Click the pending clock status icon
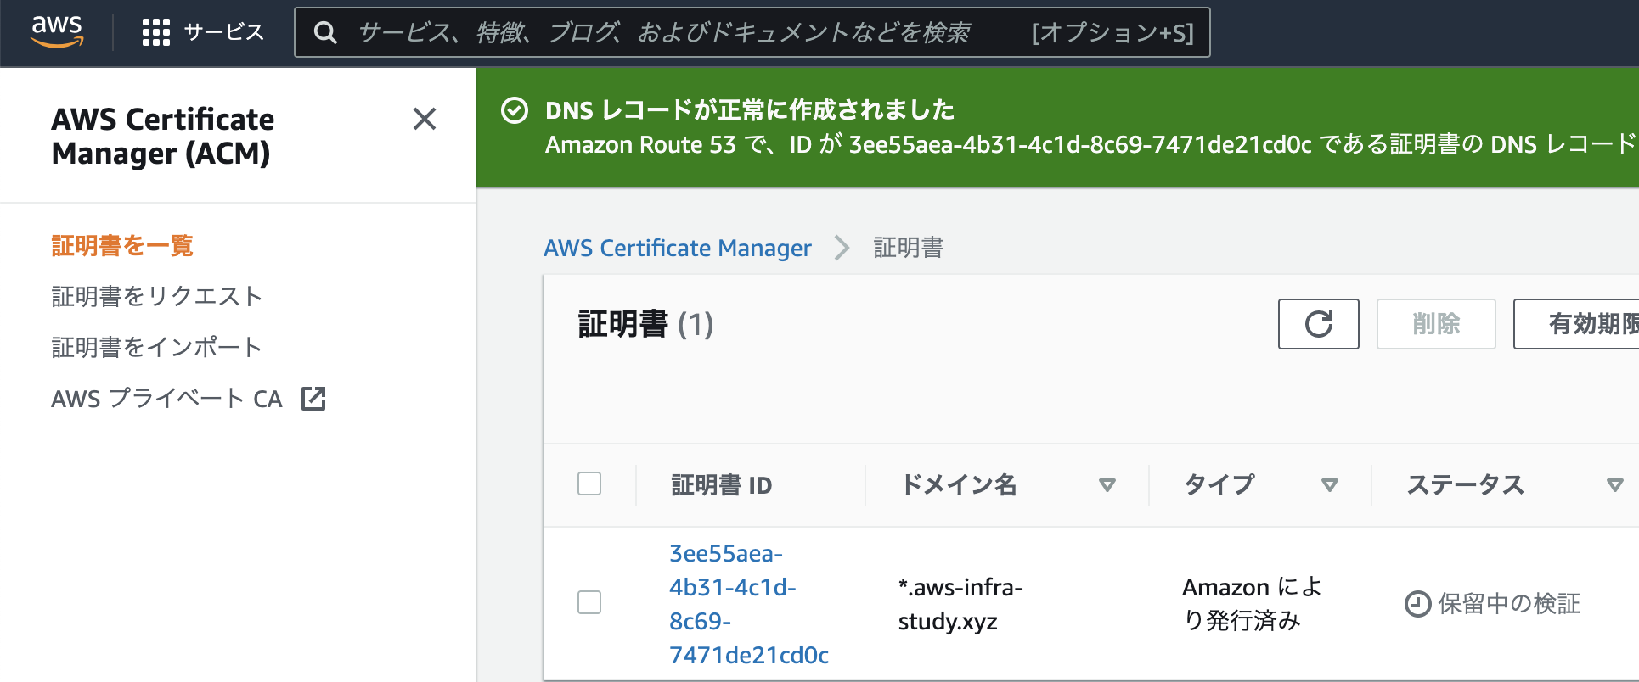 (1417, 604)
